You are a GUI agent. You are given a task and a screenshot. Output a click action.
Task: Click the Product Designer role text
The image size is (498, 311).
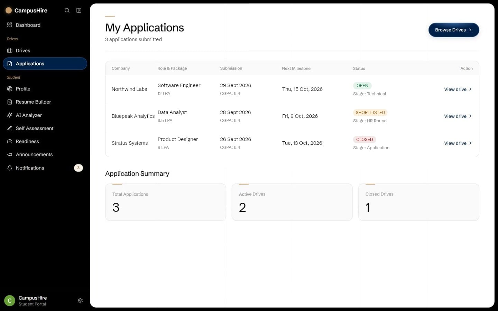point(178,139)
